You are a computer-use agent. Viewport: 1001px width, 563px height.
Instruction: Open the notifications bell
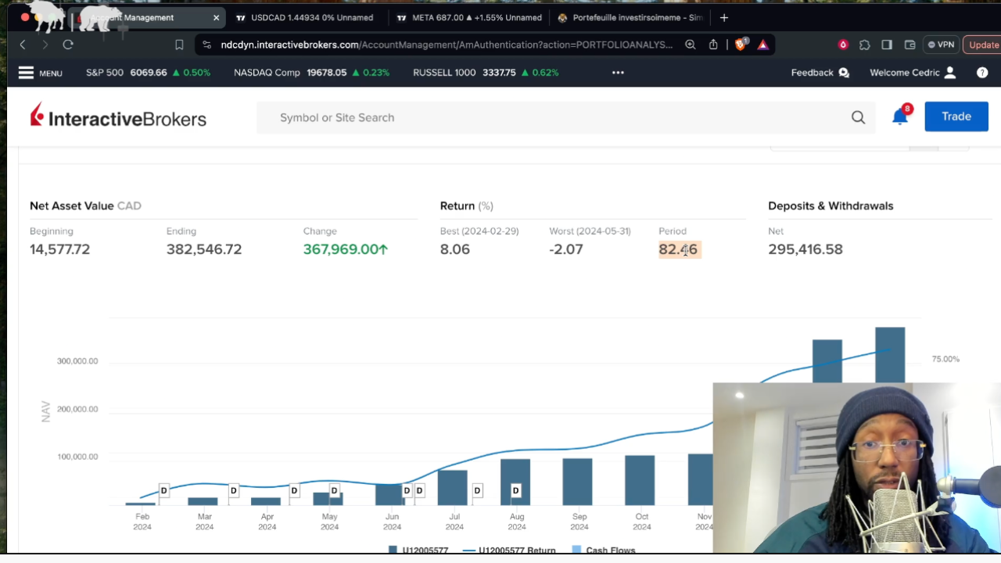click(x=900, y=117)
